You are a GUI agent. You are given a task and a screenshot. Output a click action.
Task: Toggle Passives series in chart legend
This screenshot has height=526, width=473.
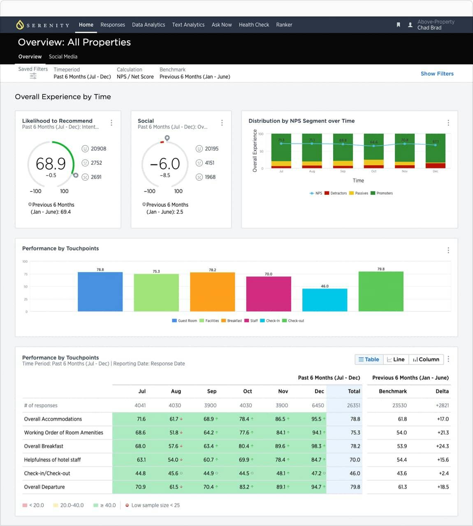click(359, 193)
